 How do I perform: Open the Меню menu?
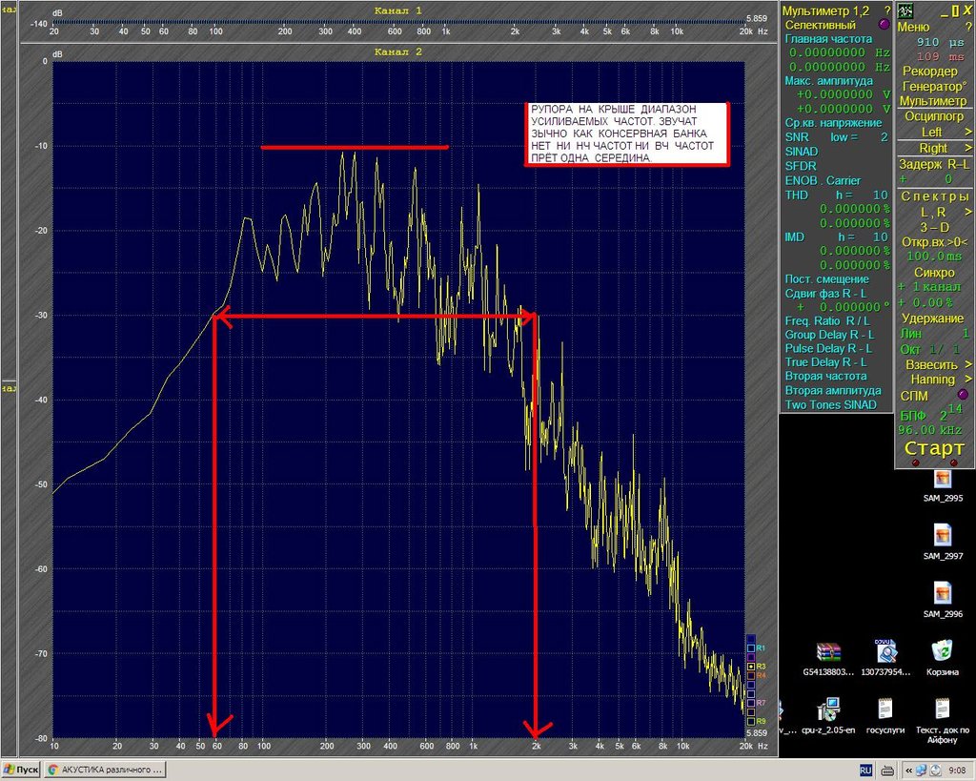(x=913, y=27)
